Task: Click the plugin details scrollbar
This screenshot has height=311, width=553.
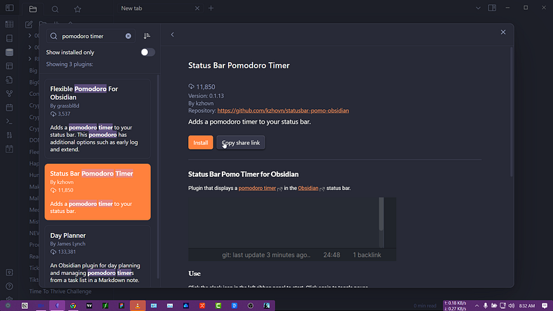Action: 511,112
